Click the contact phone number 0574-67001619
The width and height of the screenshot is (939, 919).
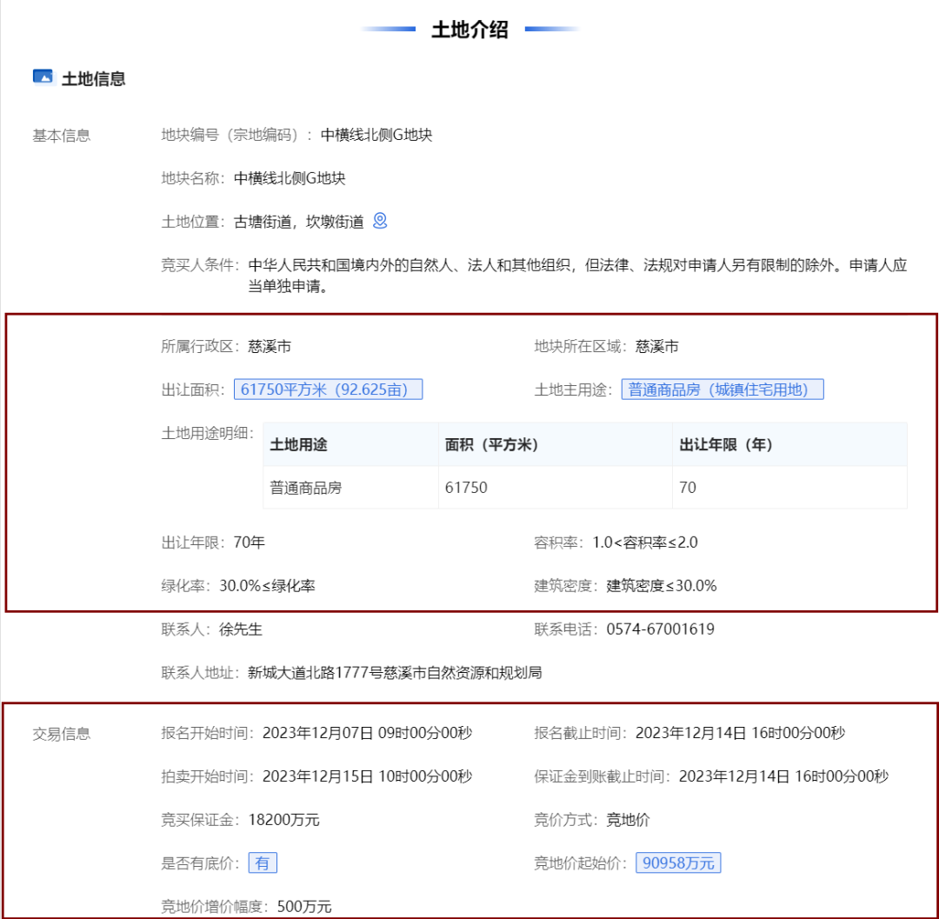point(661,629)
